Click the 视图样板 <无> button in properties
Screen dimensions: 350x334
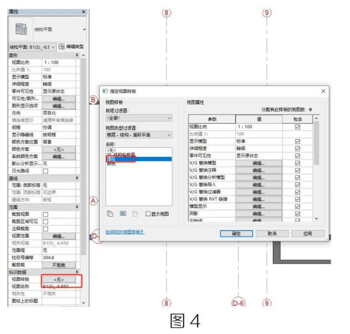pos(59,279)
